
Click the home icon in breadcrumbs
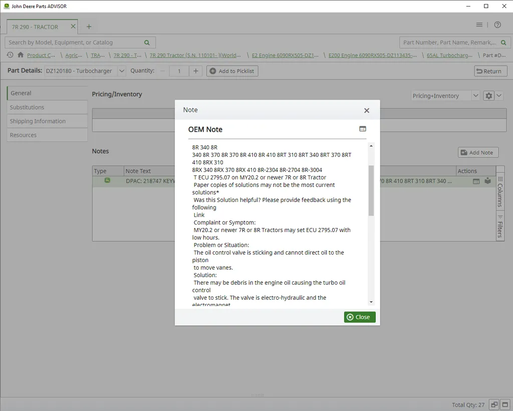click(21, 55)
